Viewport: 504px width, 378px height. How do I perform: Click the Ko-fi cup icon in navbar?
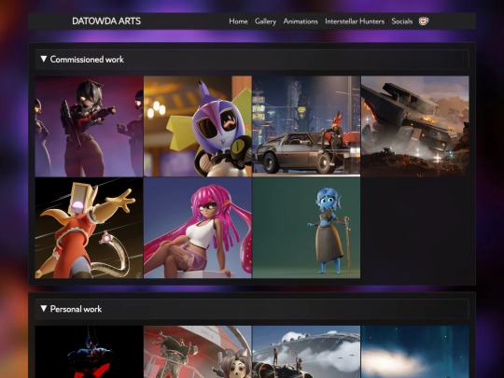pyautogui.click(x=424, y=21)
